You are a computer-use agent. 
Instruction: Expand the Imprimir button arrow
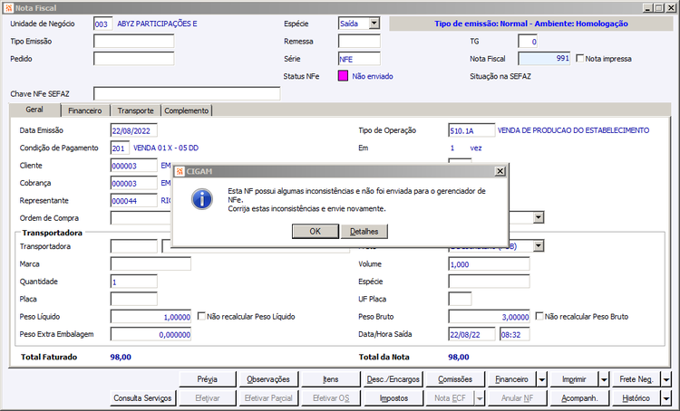[x=604, y=380]
